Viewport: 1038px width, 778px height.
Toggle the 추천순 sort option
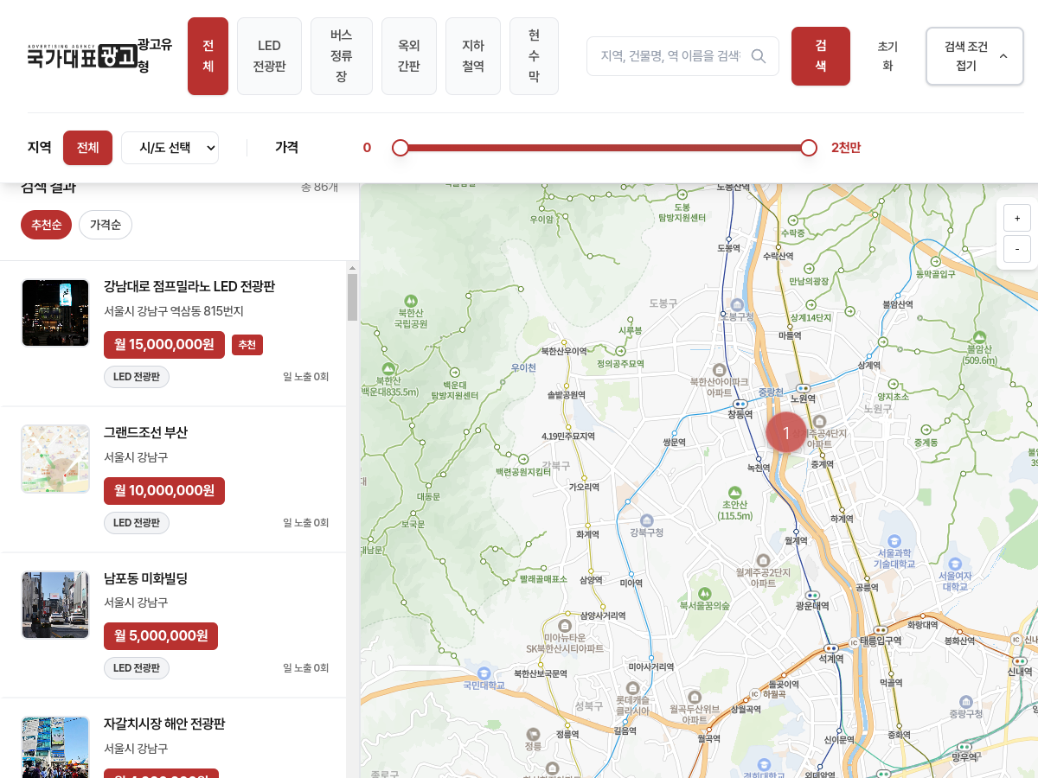tap(46, 225)
